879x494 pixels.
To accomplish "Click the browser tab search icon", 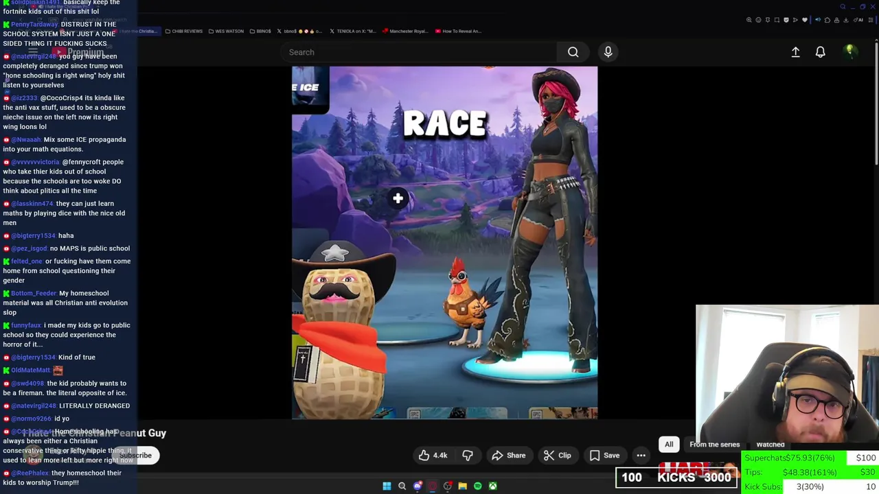I will point(843,7).
